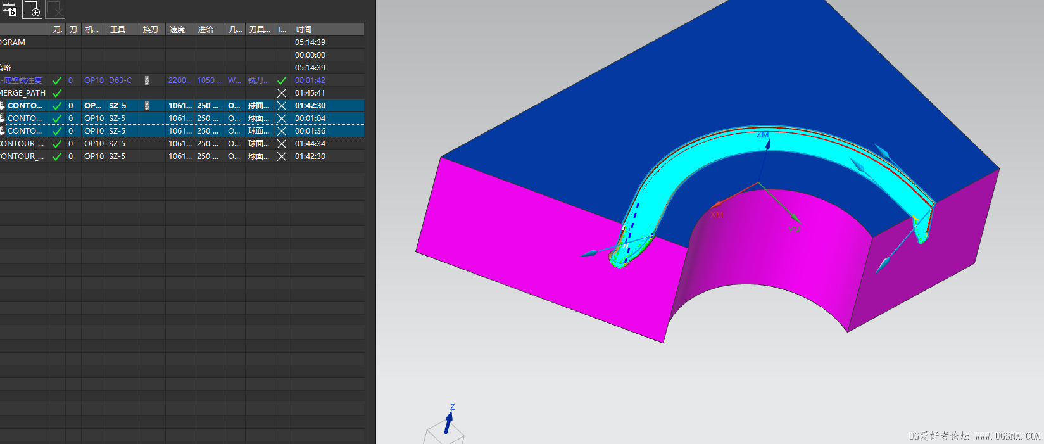Screen dimensions: 1044x444
Task: Click the 几... column header
Action: pos(236,30)
